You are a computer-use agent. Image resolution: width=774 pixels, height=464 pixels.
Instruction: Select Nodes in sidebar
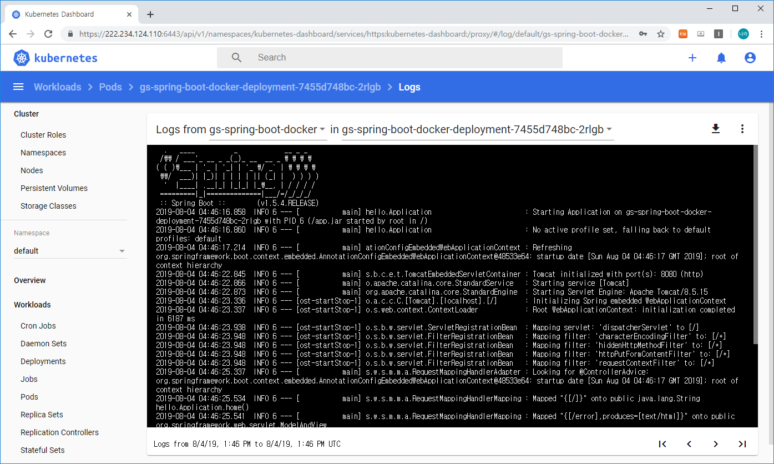(x=32, y=170)
